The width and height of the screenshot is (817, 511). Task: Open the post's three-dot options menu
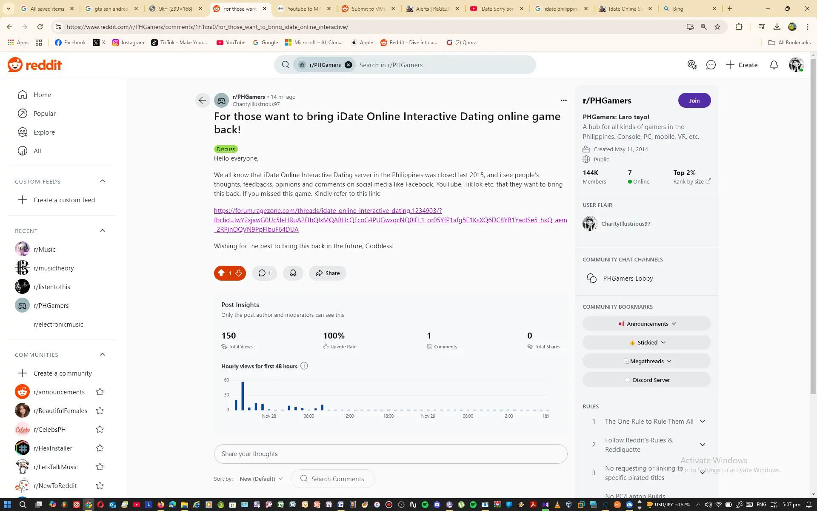point(563,100)
